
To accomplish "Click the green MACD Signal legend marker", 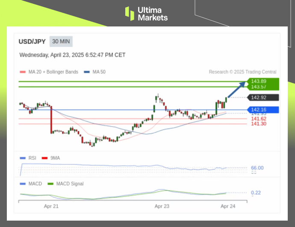I will click(50, 184).
